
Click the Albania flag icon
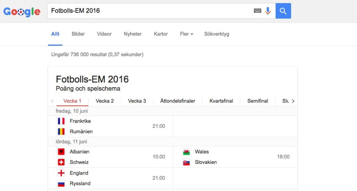61,152
